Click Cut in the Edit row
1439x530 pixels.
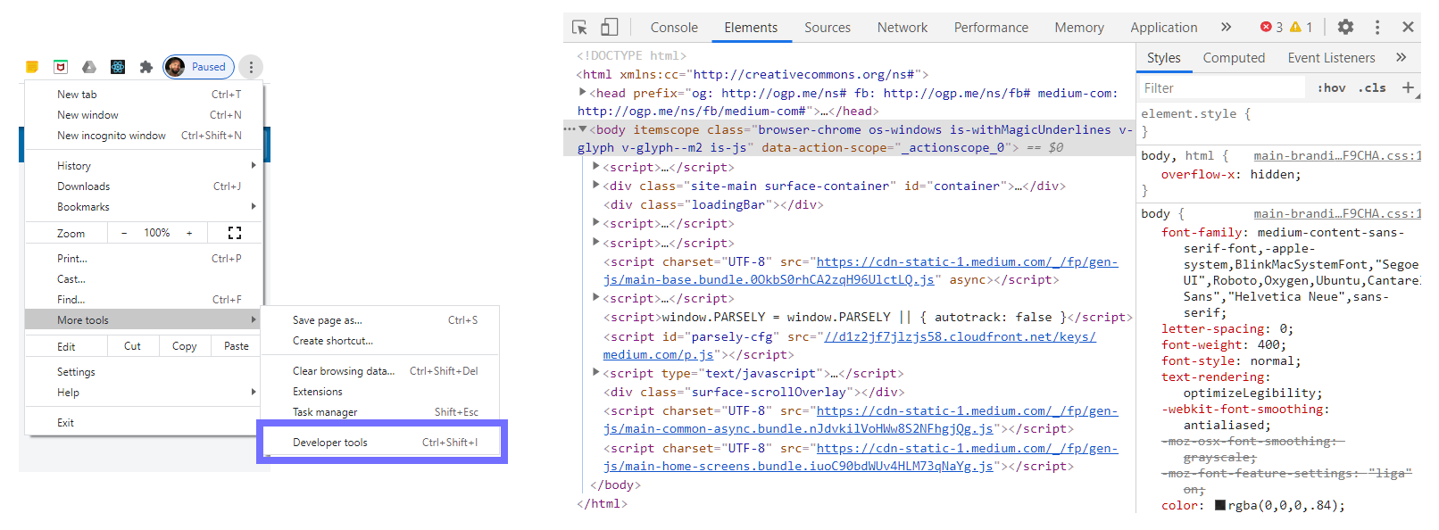click(x=132, y=346)
